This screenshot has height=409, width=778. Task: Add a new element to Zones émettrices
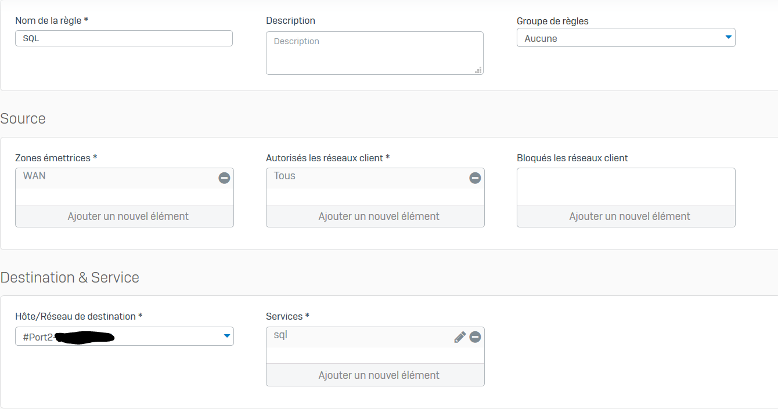[x=124, y=216]
